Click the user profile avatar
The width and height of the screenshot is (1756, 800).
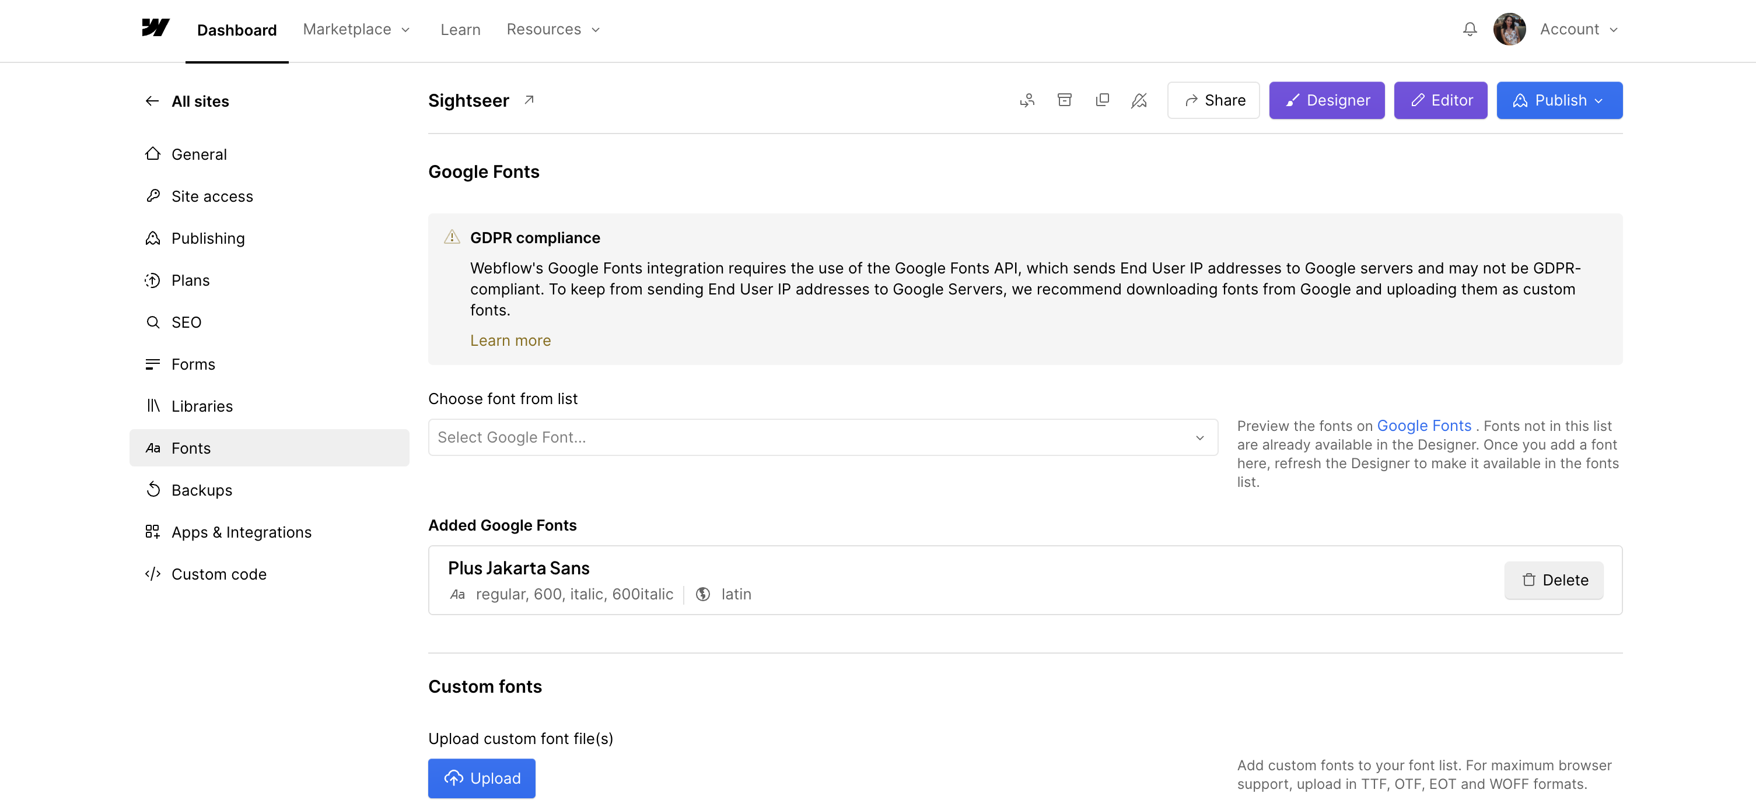(x=1509, y=29)
